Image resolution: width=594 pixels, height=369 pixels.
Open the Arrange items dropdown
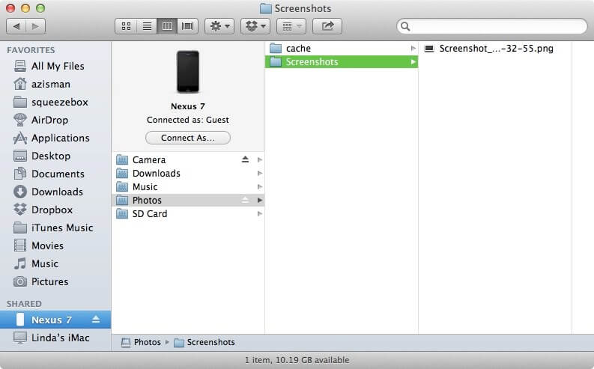(291, 26)
